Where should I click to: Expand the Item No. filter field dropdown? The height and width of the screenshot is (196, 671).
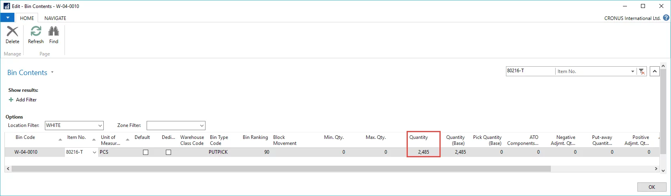633,71
